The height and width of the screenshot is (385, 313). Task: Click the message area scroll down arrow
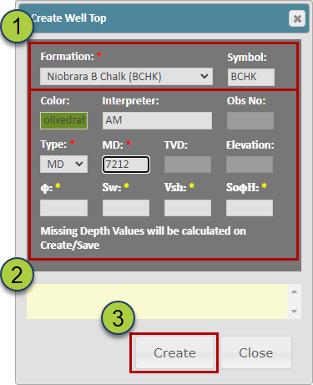[295, 312]
